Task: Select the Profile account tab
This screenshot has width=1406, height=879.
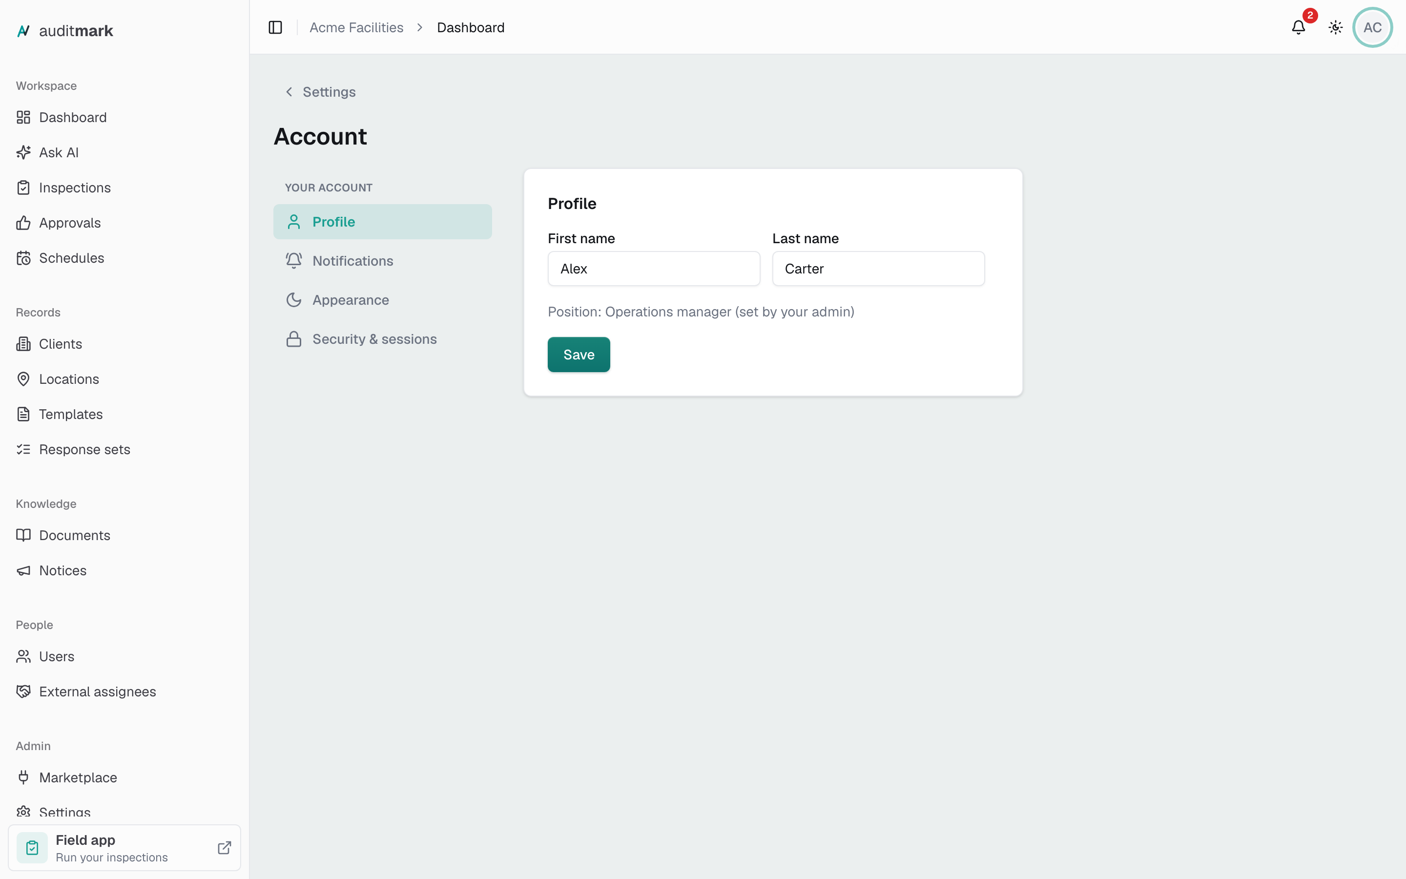Action: click(382, 222)
